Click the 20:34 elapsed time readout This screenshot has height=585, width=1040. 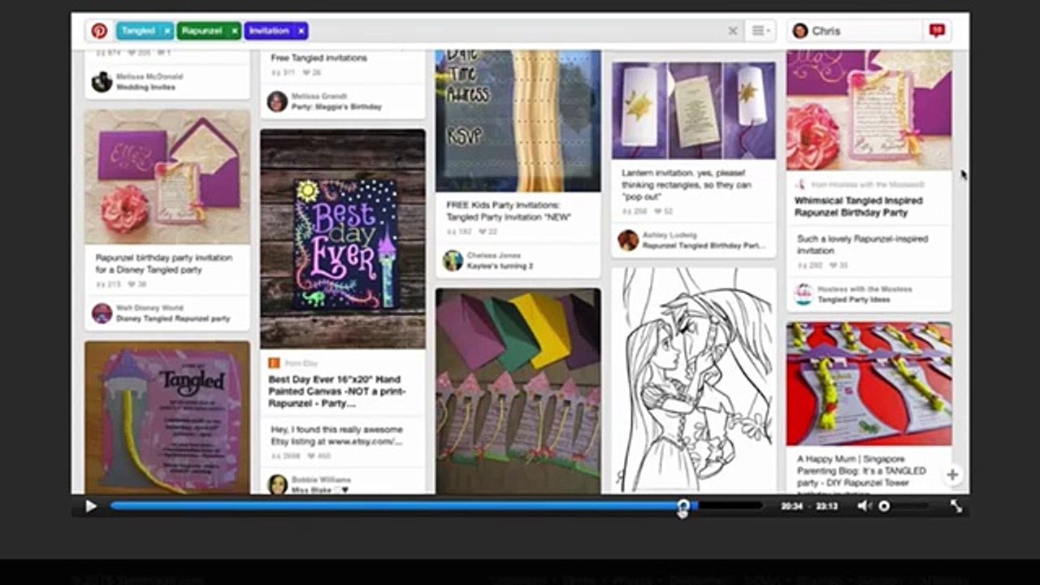[x=792, y=506]
